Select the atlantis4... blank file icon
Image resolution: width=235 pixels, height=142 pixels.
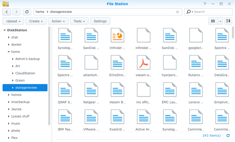91,62
